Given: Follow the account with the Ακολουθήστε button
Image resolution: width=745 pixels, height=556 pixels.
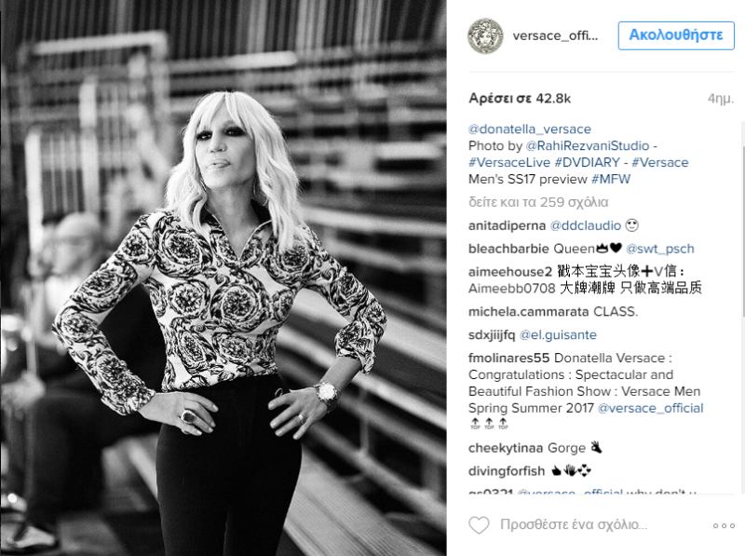Looking at the screenshot, I should coord(676,35).
